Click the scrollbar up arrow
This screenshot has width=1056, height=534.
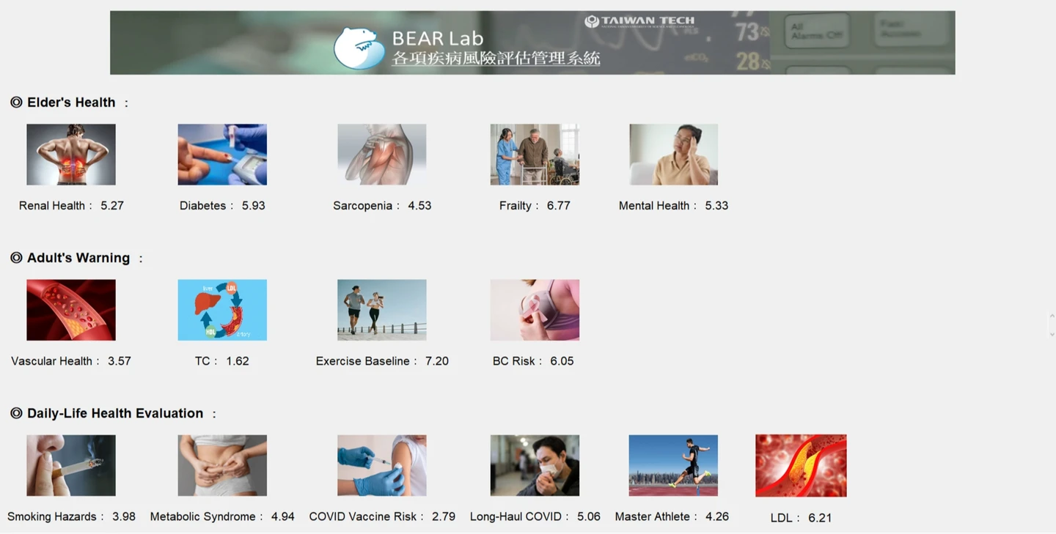(x=1052, y=316)
